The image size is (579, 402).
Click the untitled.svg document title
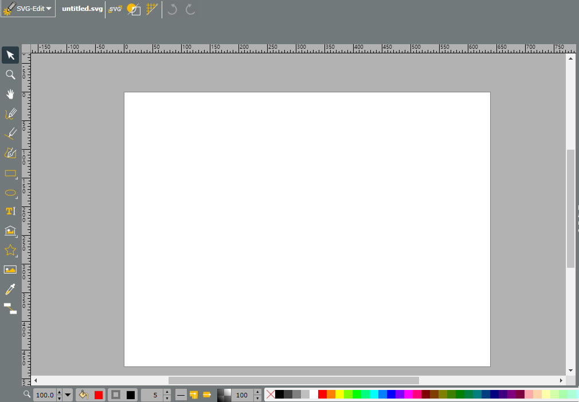click(82, 9)
